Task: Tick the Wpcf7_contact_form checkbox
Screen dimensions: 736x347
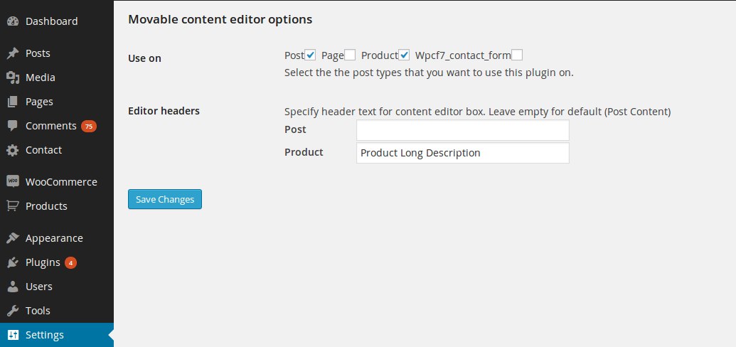Action: click(517, 55)
